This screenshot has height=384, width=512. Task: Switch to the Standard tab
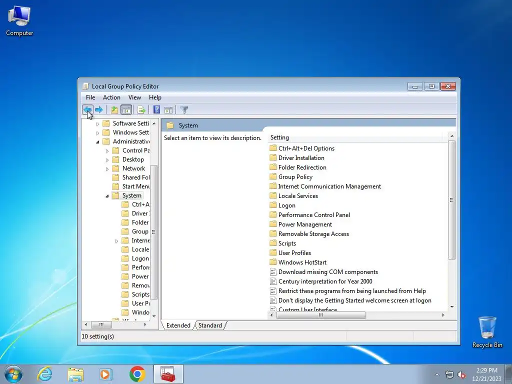pos(210,325)
